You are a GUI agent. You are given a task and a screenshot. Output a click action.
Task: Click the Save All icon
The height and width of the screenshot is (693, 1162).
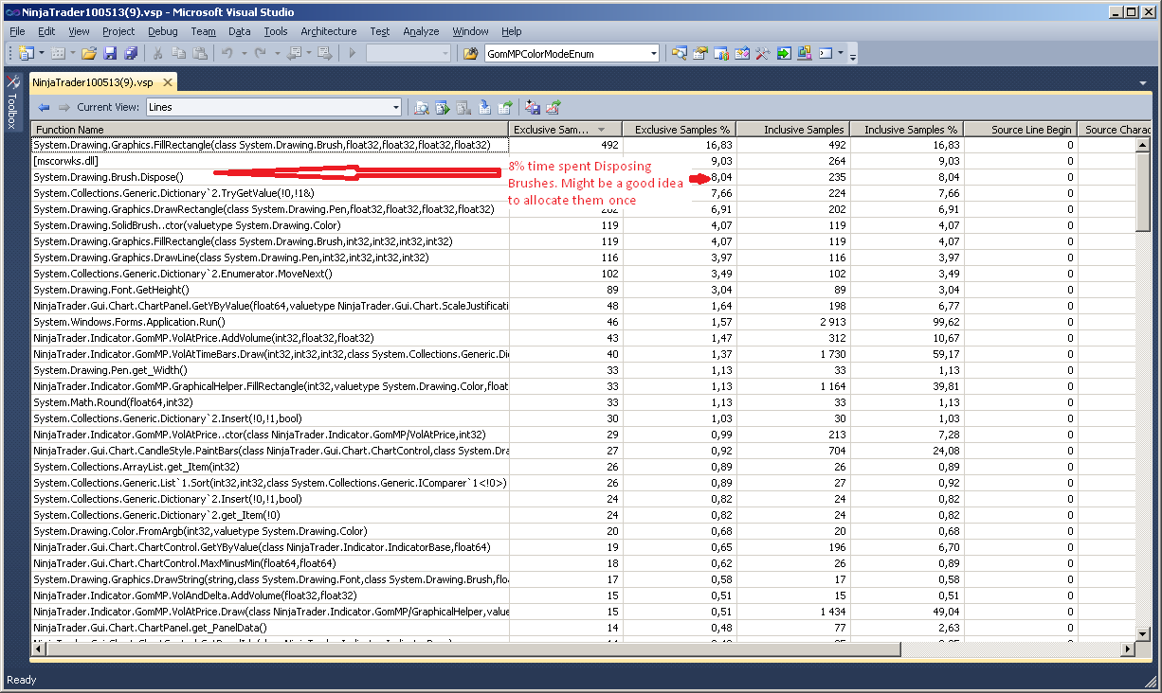click(131, 53)
